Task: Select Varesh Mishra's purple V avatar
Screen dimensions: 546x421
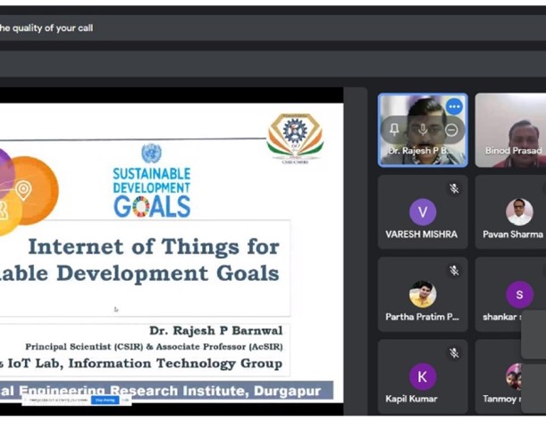Action: point(423,211)
